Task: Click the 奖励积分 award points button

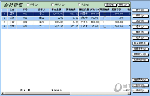Action: click(140, 54)
